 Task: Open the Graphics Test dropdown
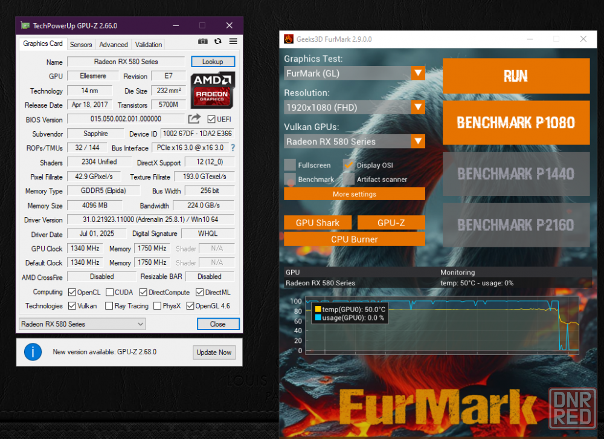(355, 73)
